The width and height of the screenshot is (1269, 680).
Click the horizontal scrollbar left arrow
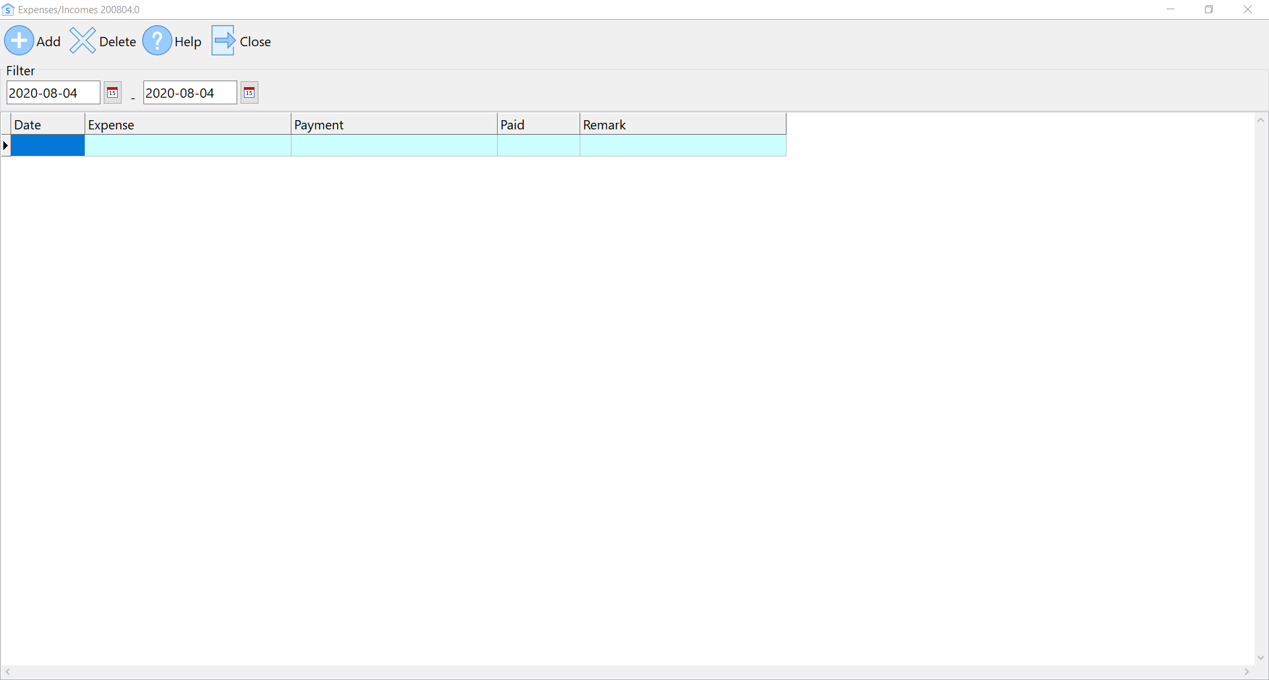(x=8, y=672)
